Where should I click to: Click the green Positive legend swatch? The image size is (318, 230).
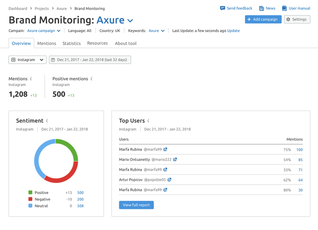click(31, 192)
